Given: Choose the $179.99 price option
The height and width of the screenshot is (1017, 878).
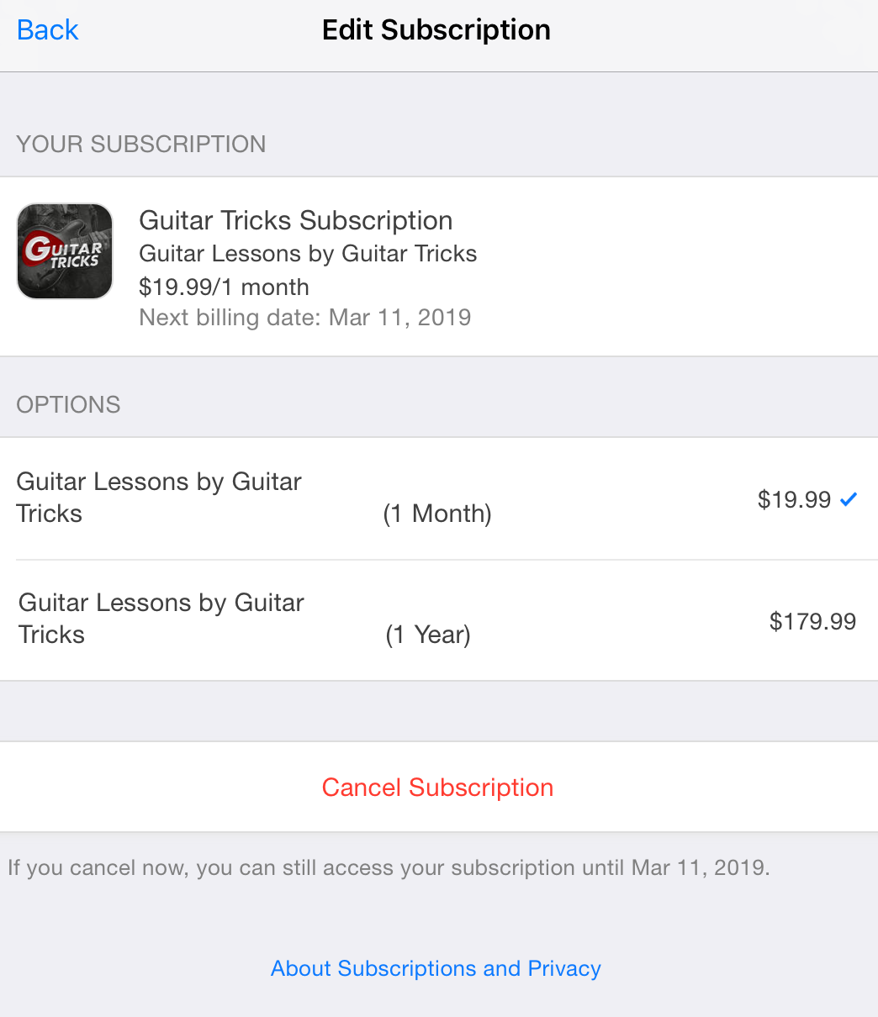Looking at the screenshot, I should (x=812, y=622).
